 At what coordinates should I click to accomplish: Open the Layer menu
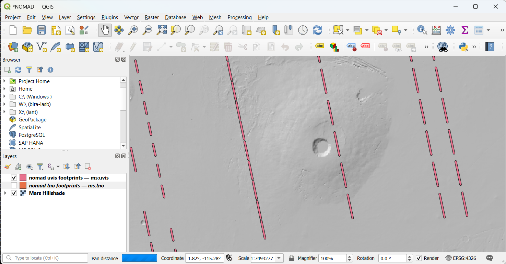pyautogui.click(x=65, y=17)
